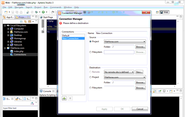Click Browse next to Destination Filesystem

point(140,88)
